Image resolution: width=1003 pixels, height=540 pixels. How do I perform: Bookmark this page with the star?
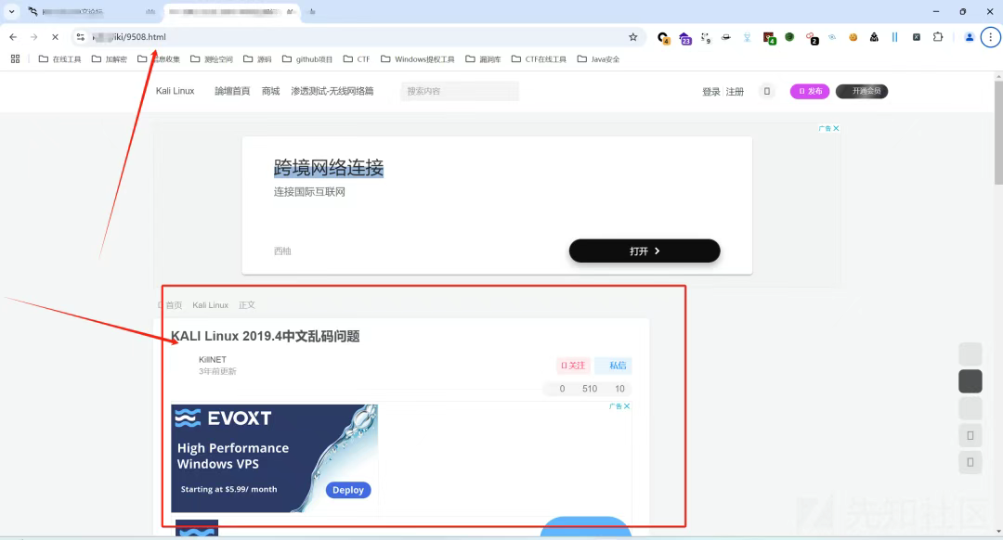point(633,37)
